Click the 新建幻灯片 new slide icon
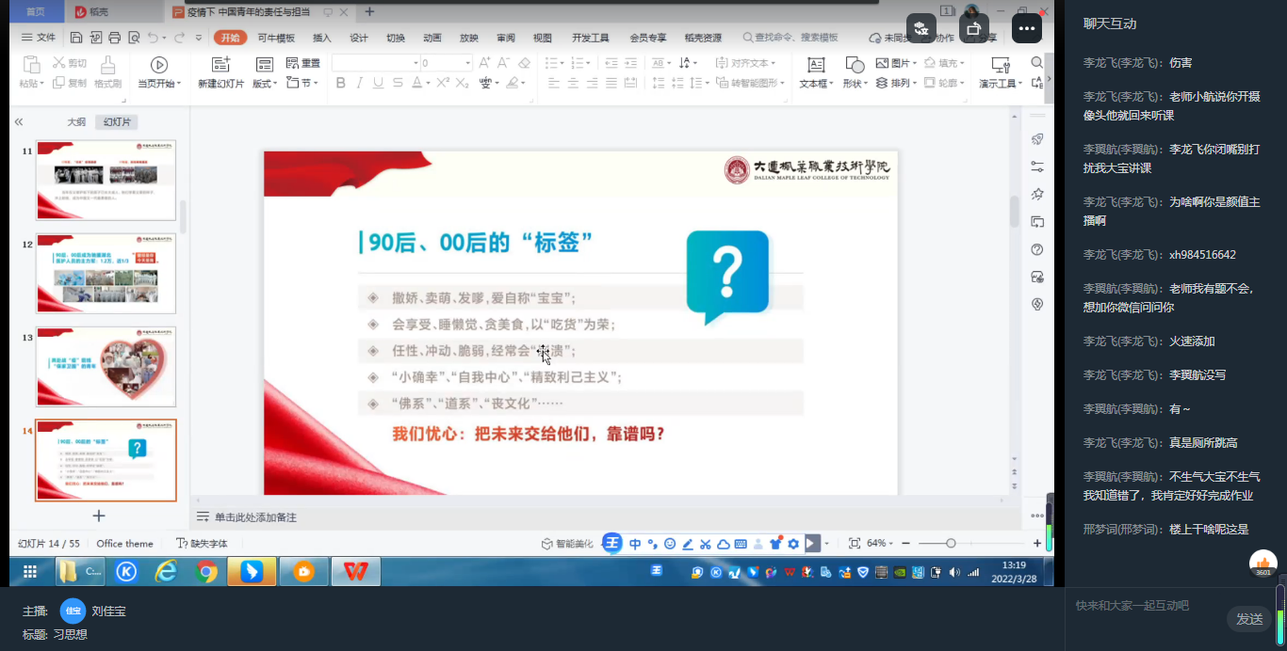The height and width of the screenshot is (651, 1287). click(220, 65)
